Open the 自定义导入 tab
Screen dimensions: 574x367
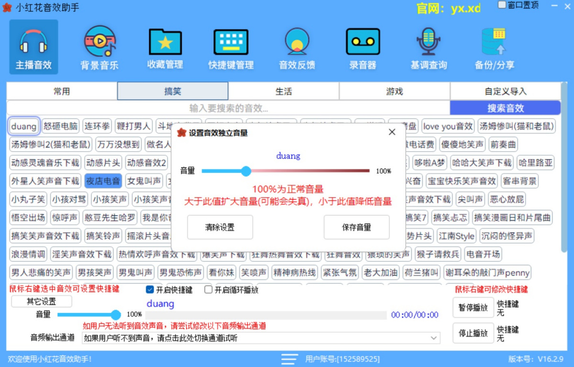click(505, 91)
